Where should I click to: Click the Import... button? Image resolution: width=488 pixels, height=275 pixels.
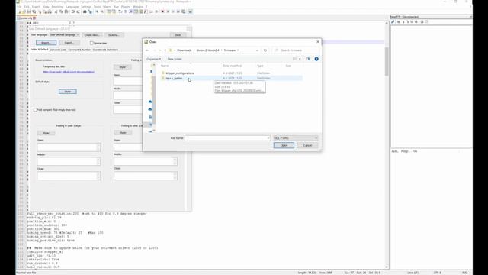tap(46, 43)
